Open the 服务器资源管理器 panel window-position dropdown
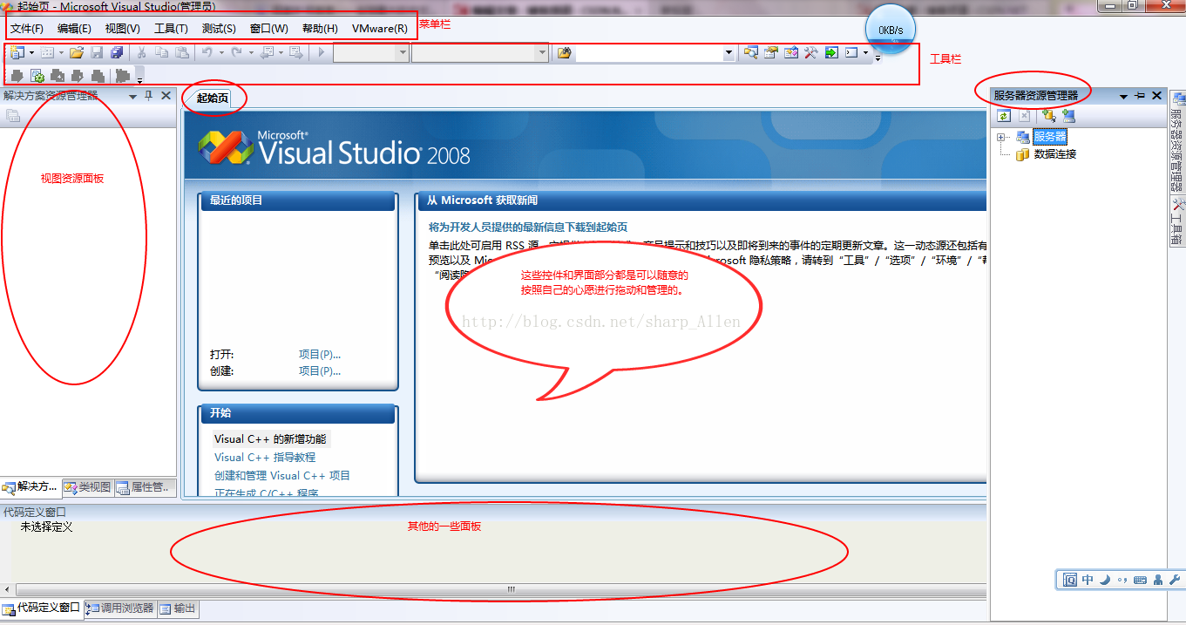This screenshot has width=1186, height=625. (1124, 97)
